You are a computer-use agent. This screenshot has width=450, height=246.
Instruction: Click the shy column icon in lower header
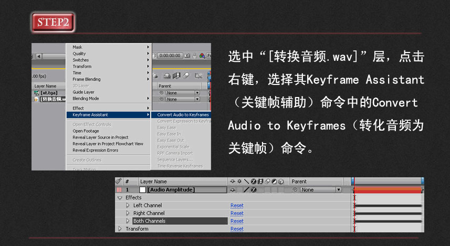pos(233,181)
